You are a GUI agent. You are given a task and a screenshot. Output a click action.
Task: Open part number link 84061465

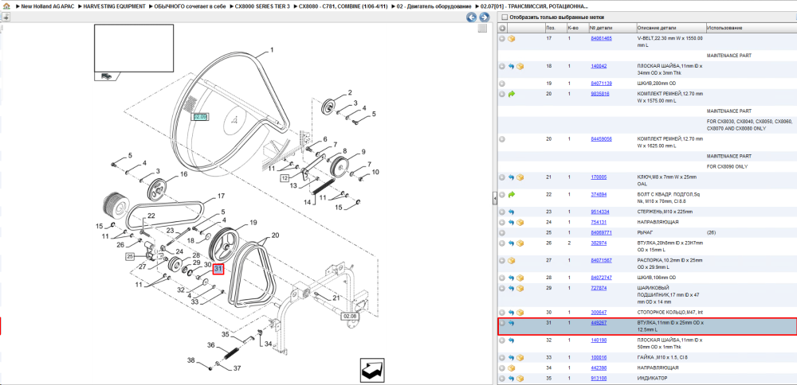(601, 38)
